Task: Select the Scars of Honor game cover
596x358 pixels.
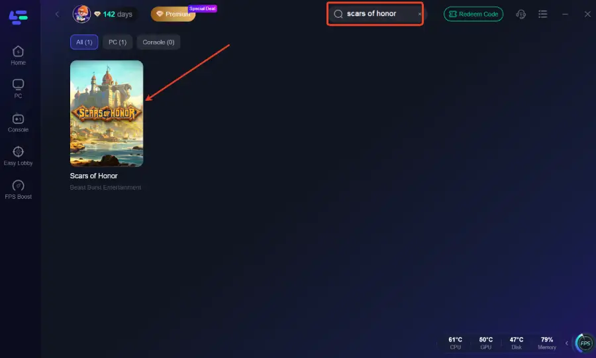Action: (107, 113)
